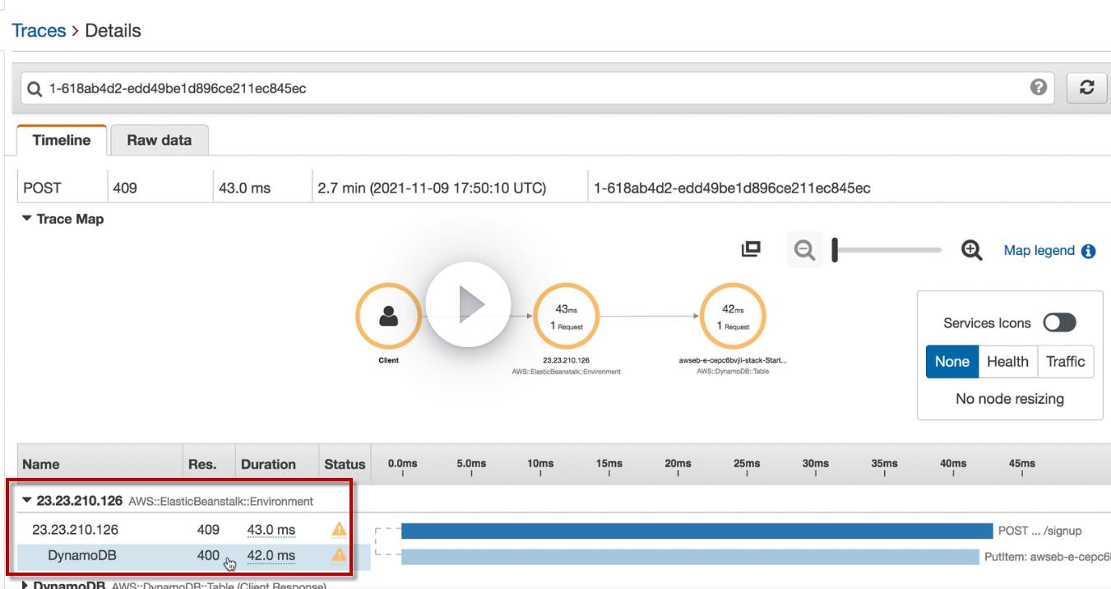Zoom in the trace map
The height and width of the screenshot is (589, 1111).
tap(971, 250)
